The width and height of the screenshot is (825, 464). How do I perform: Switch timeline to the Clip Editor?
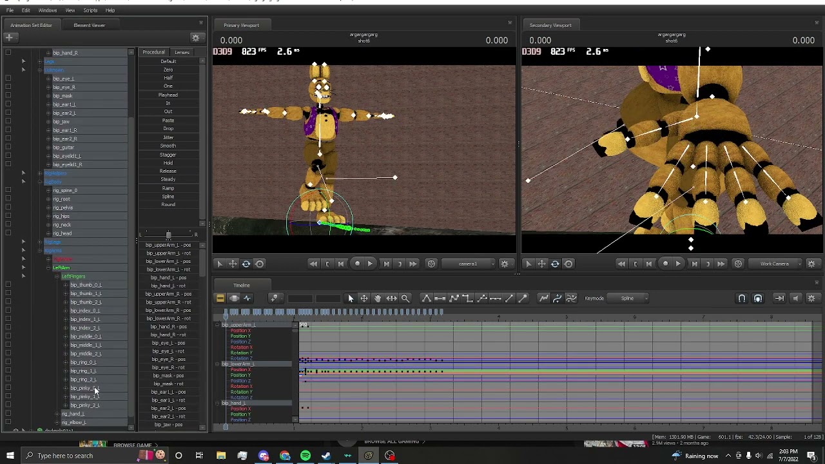[220, 298]
